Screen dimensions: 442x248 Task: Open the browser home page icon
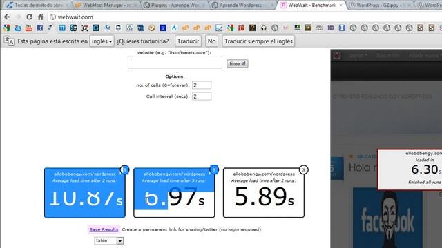click(41, 17)
